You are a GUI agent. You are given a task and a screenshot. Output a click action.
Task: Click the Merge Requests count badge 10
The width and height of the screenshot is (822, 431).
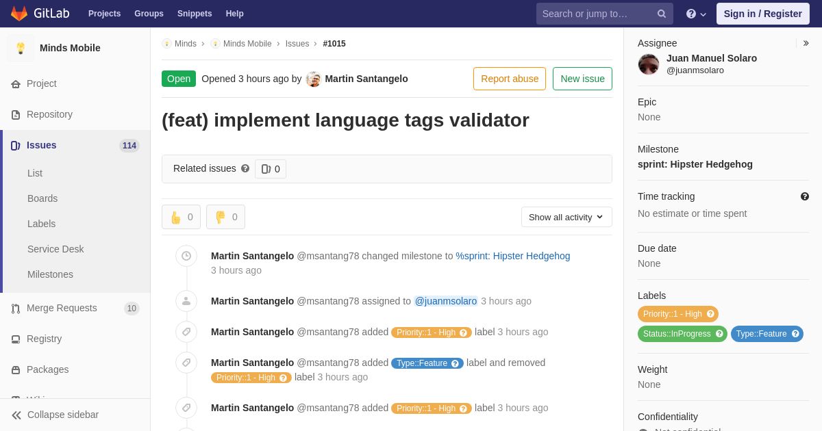pyautogui.click(x=132, y=309)
